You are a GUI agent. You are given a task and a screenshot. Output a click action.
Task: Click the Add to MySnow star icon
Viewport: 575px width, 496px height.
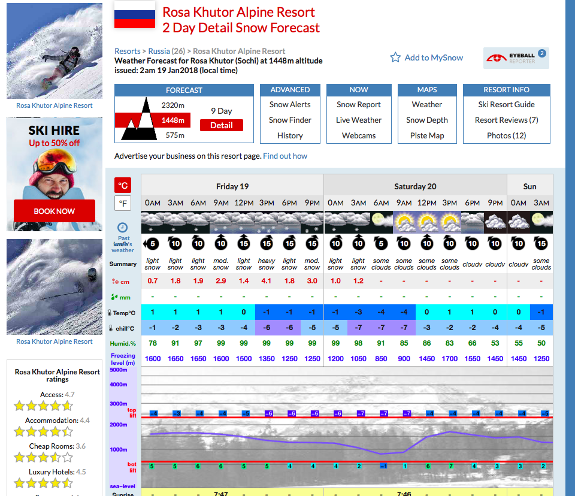[x=395, y=58]
